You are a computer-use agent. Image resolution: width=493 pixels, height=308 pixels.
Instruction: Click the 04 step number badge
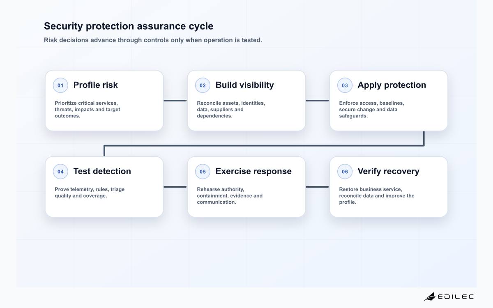(60, 172)
